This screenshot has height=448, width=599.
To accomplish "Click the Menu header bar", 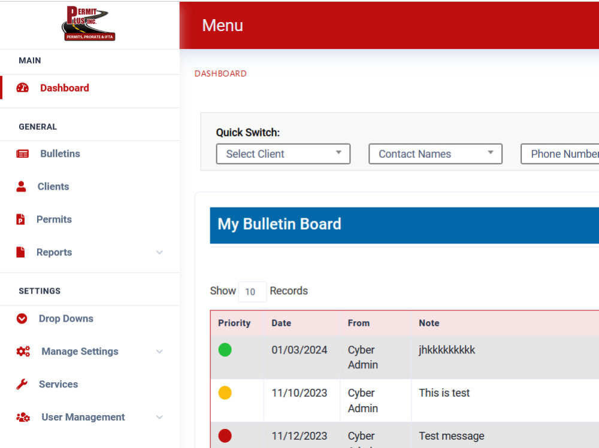I will pyautogui.click(x=389, y=25).
